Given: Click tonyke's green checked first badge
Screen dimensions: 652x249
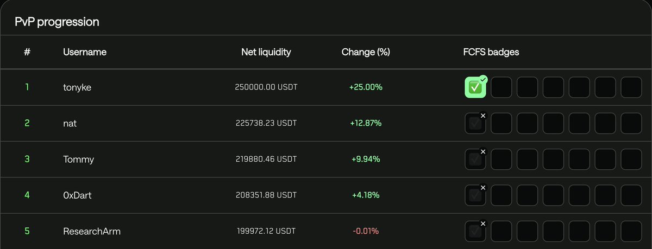Looking at the screenshot, I should tap(475, 87).
